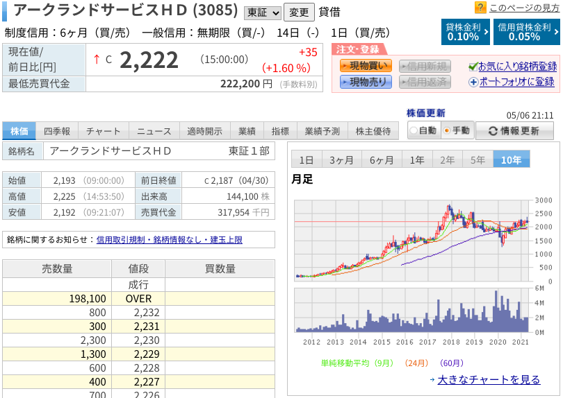This screenshot has height=398, width=563.
Task: Select the 10年 chart period
Action: pyautogui.click(x=512, y=159)
